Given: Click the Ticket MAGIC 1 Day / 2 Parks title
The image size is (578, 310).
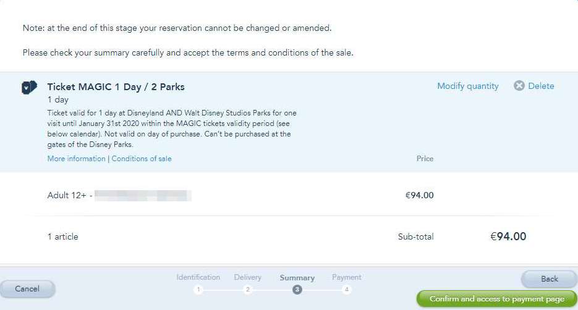Looking at the screenshot, I should point(116,87).
